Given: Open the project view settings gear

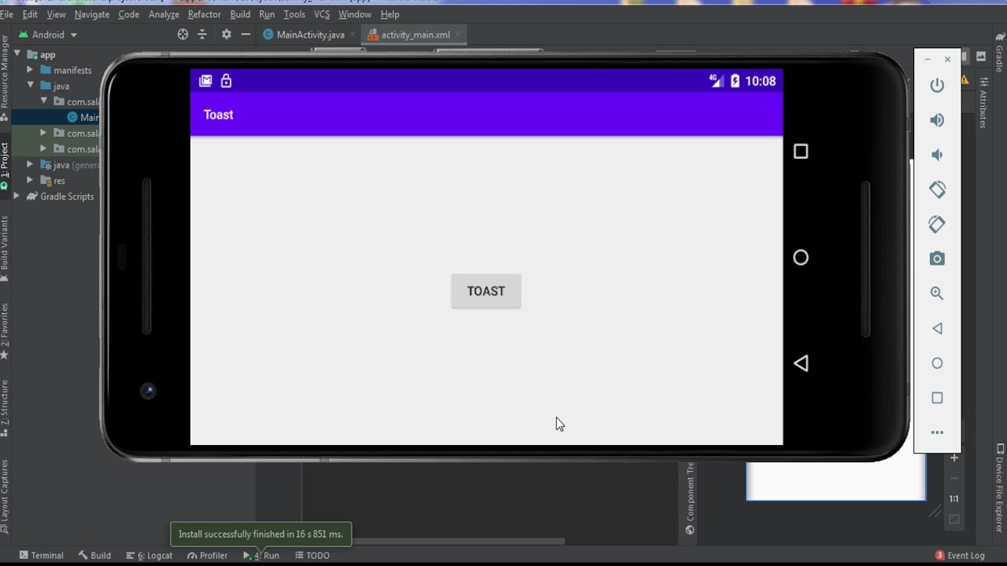Looking at the screenshot, I should point(227,35).
